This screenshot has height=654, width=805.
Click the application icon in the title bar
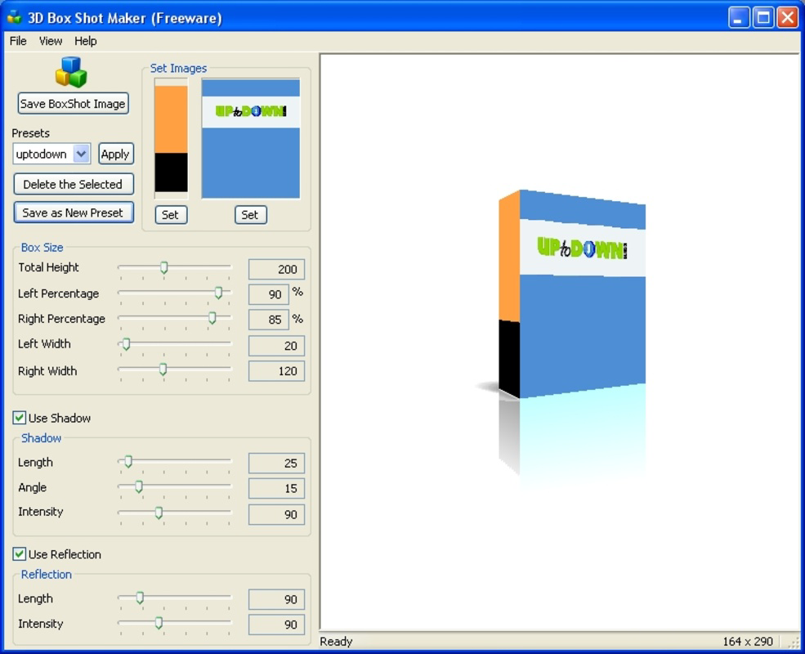tap(13, 16)
